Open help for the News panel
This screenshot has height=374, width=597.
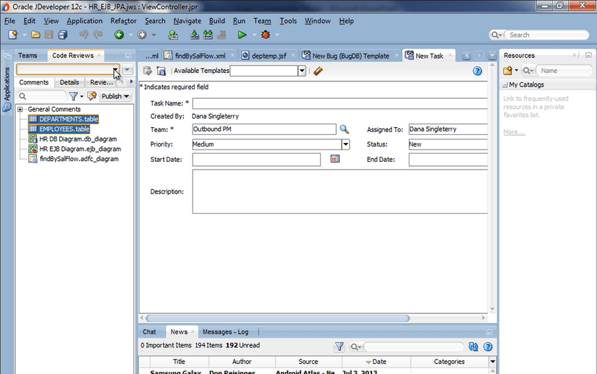pyautogui.click(x=487, y=347)
